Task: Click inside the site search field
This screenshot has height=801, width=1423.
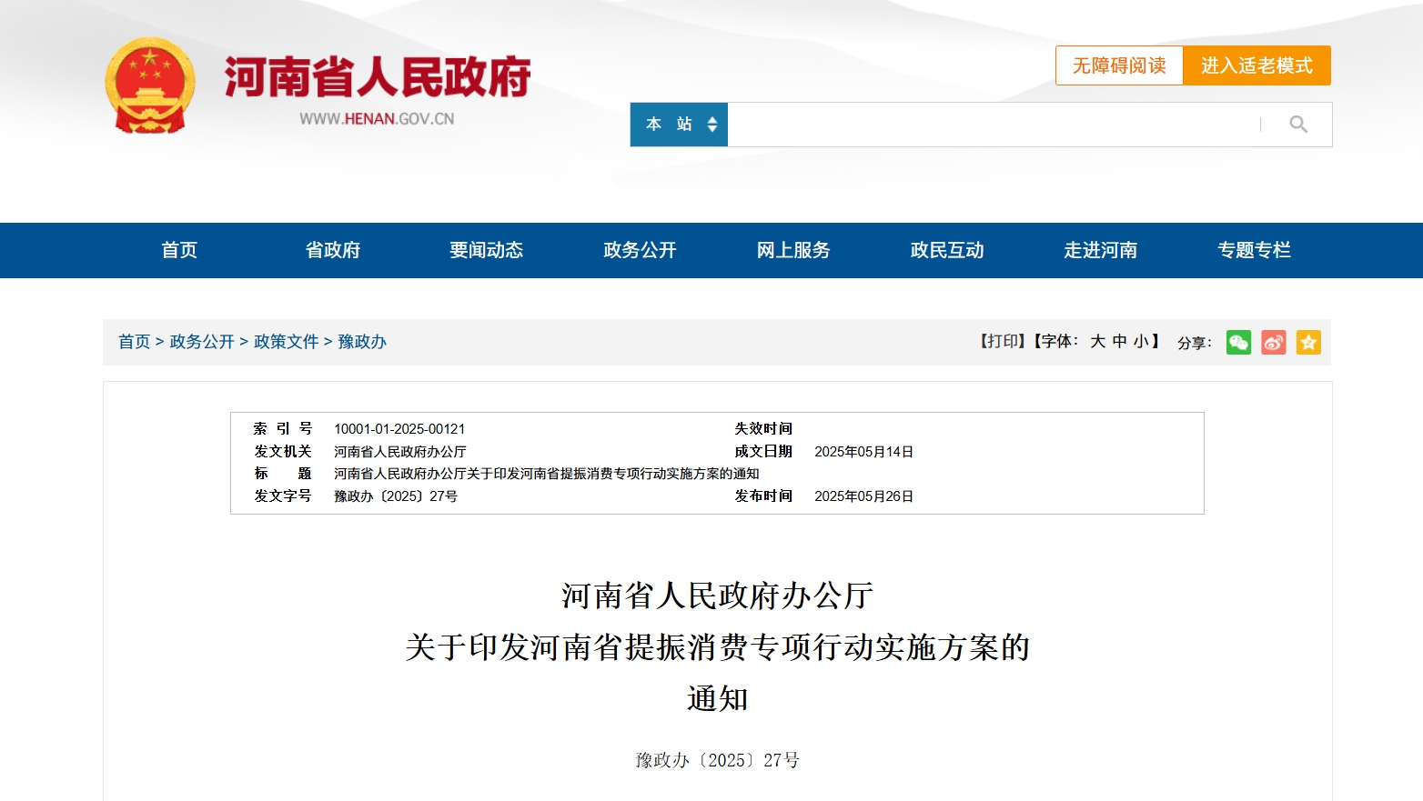Action: (992, 125)
